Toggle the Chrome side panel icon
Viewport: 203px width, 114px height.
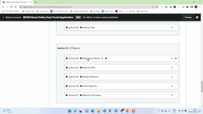[x=192, y=7]
